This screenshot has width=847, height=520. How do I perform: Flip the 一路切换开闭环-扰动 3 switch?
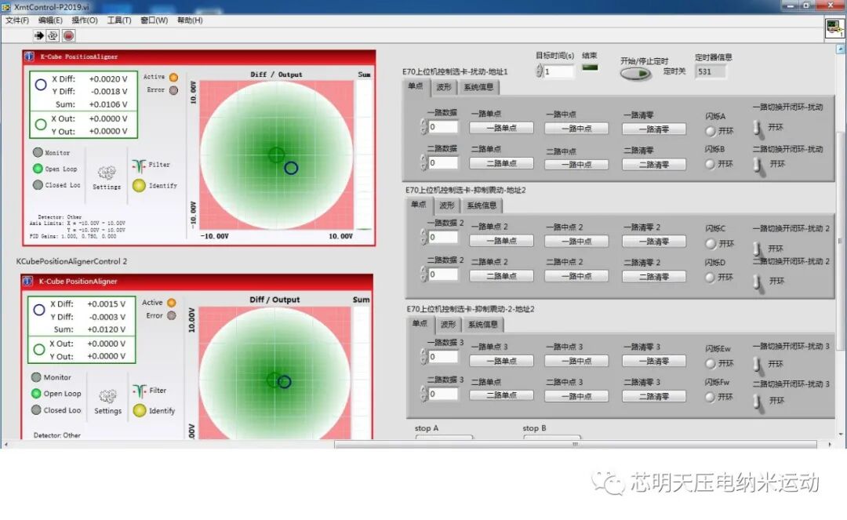[x=759, y=366]
